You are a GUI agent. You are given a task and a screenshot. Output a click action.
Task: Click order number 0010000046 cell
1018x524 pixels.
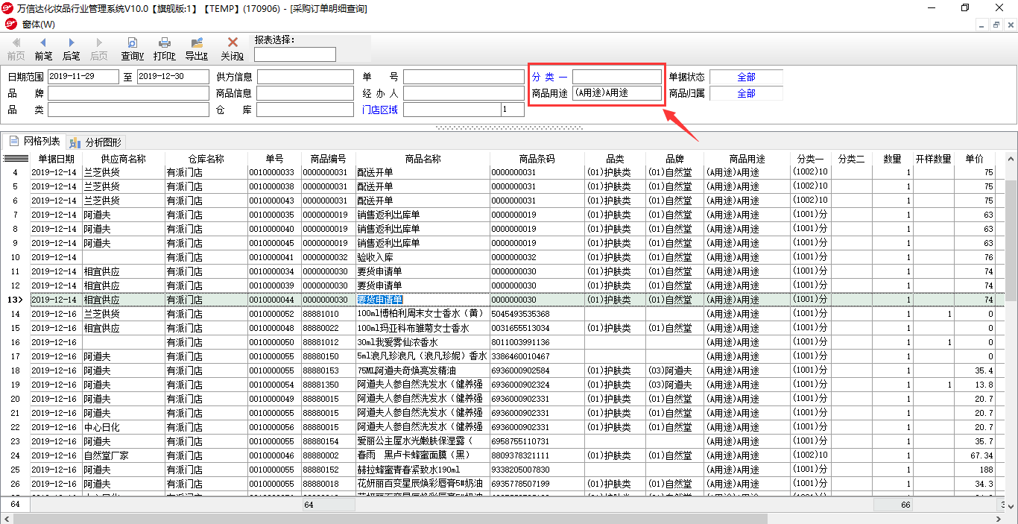[x=274, y=455]
